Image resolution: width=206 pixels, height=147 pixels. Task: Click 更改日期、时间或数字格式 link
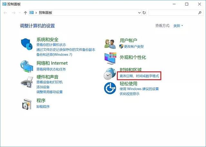139,76
